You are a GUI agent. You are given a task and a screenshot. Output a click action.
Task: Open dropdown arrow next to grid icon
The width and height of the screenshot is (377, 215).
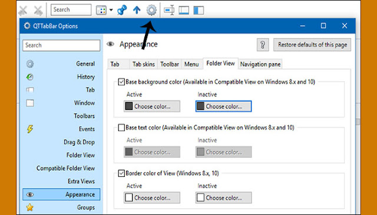point(111,10)
